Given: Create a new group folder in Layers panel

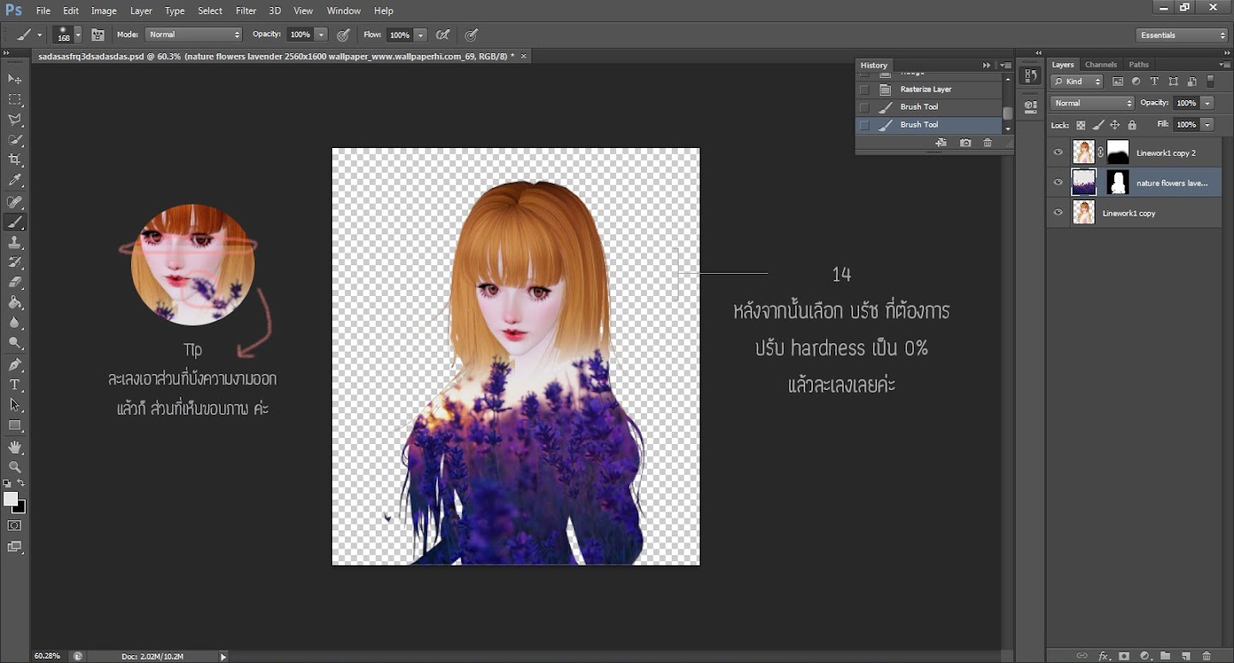Looking at the screenshot, I should tap(1166, 656).
